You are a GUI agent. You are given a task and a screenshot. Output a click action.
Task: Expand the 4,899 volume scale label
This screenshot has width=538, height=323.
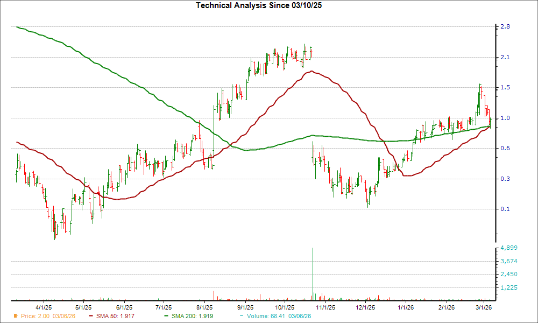[x=508, y=248]
